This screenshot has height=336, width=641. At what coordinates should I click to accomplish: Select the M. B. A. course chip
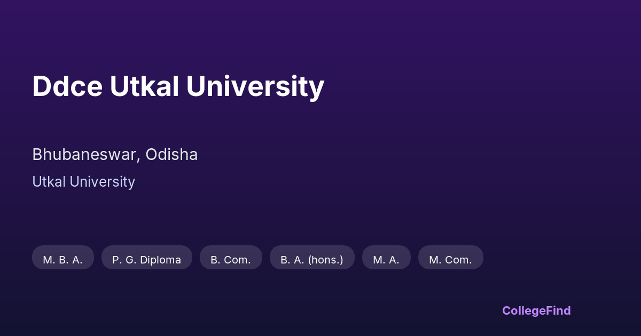(63, 260)
